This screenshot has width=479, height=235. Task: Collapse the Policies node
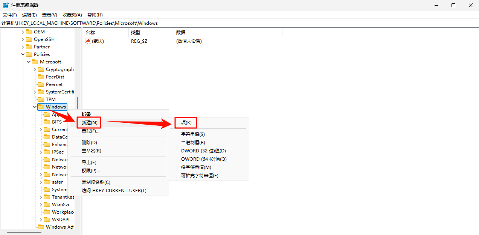(23, 54)
